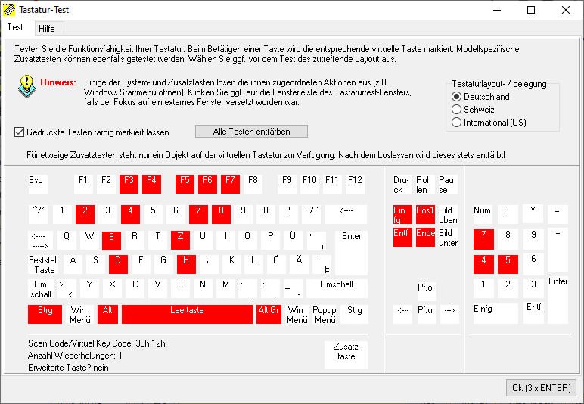This screenshot has width=584, height=404.
Task: Click the Esc virtual key
Action: click(x=38, y=184)
